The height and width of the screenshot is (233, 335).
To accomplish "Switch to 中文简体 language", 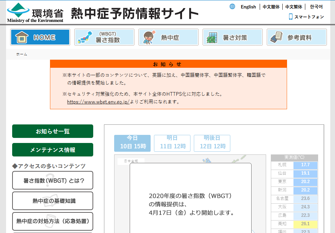I will 271,7.
